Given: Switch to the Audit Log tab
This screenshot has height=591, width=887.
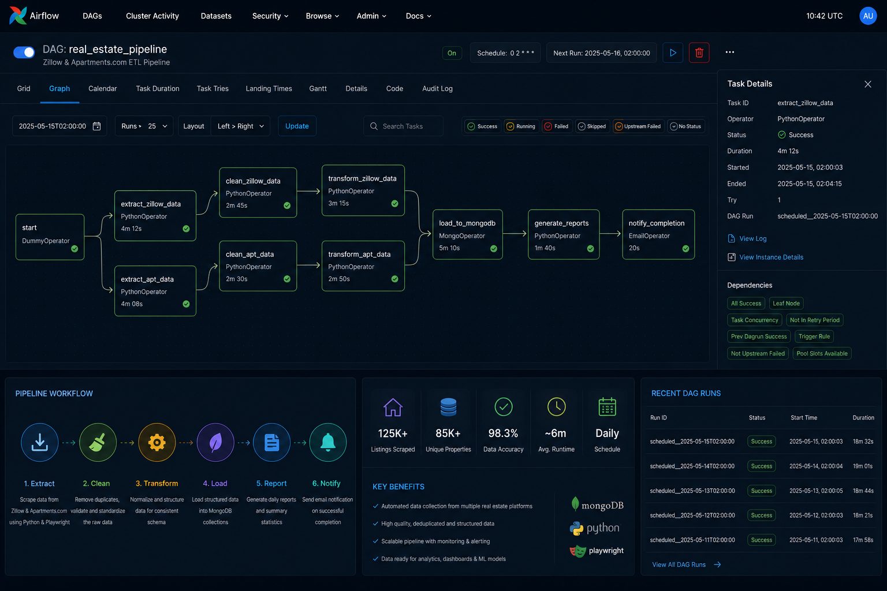Looking at the screenshot, I should point(437,88).
